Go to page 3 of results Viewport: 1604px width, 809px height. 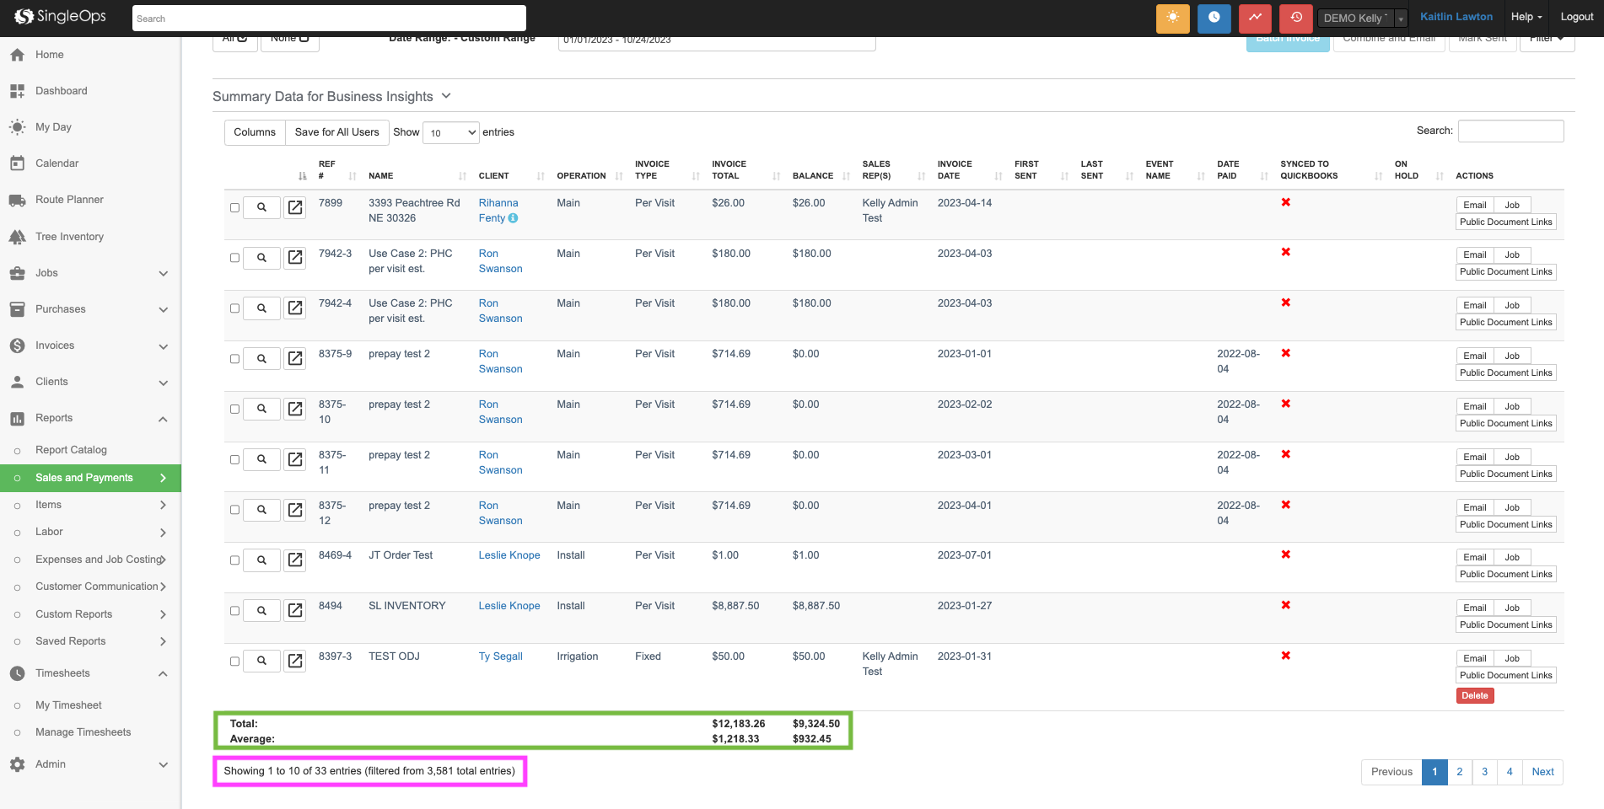[1484, 772]
